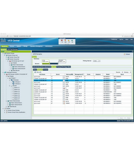
Task: Select Server 1/1 in tree
Action: pos(17,88)
